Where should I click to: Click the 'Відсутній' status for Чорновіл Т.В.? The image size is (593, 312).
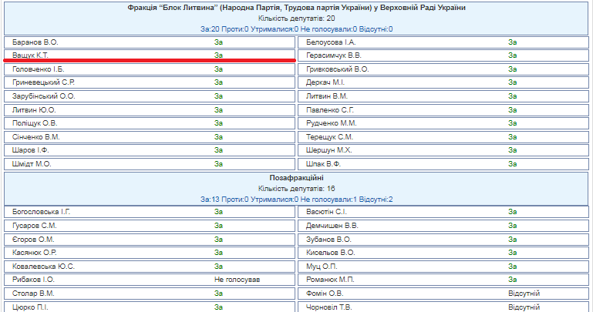point(524,307)
